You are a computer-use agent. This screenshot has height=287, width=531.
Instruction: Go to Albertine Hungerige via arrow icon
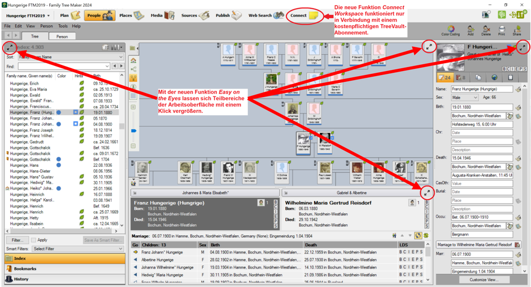(x=136, y=259)
